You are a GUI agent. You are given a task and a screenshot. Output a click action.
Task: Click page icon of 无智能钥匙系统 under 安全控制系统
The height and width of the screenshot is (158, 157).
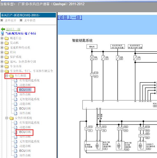tap(16, 141)
